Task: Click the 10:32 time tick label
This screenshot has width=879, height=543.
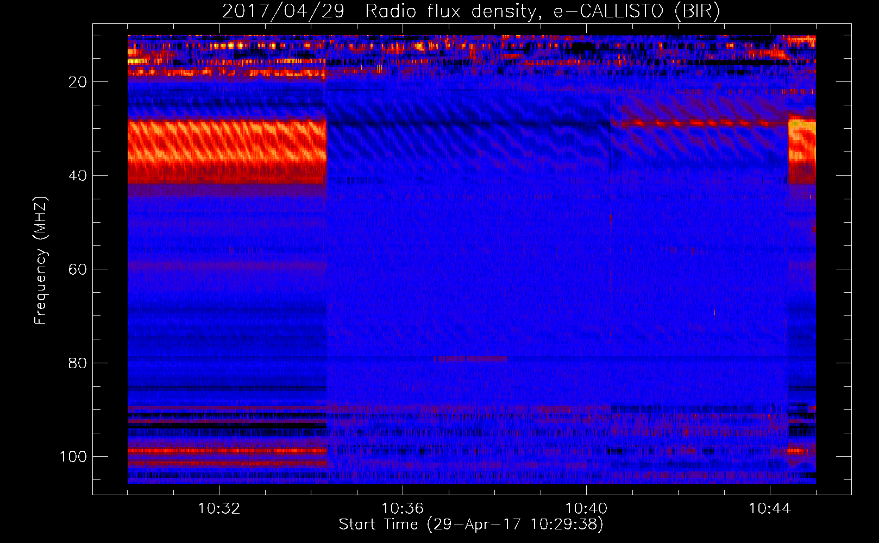Action: tap(219, 509)
